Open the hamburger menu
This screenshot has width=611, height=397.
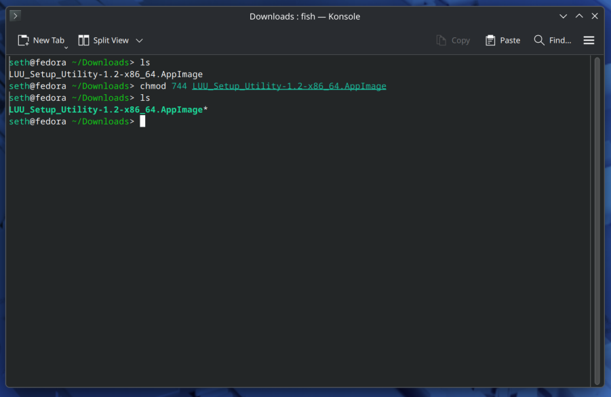tap(589, 41)
